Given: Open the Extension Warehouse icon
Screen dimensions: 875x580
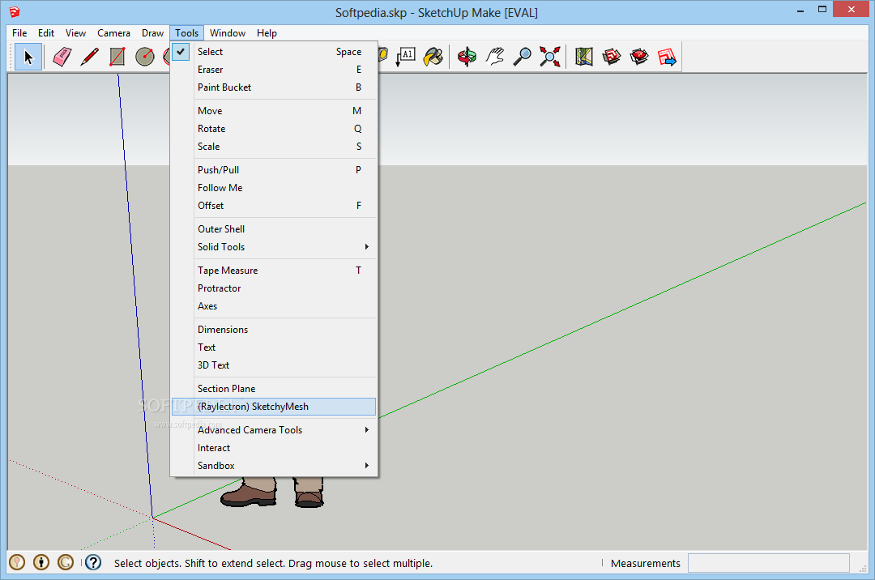Looking at the screenshot, I should coord(639,57).
